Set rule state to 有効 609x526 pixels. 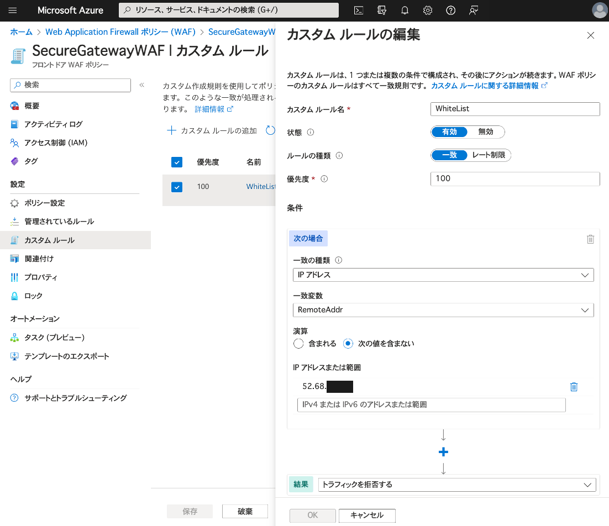click(x=449, y=132)
